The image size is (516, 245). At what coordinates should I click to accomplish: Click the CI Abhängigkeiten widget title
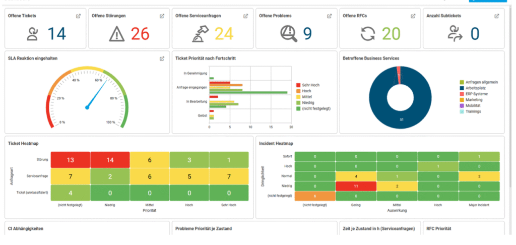tap(26, 228)
